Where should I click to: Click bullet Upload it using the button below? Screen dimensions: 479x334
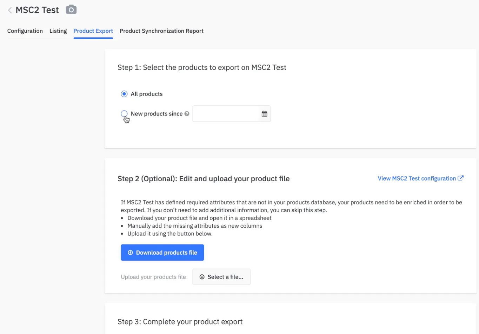point(170,234)
